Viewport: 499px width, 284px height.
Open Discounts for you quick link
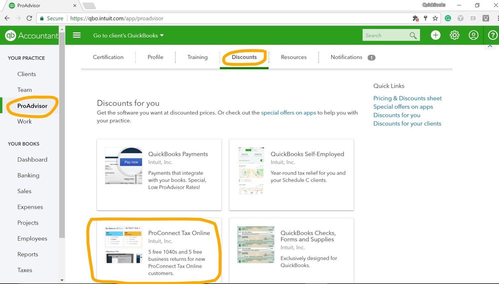(397, 115)
